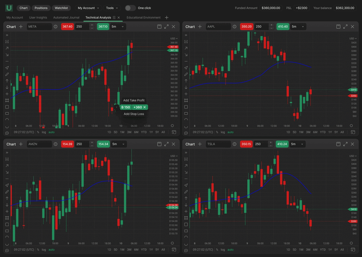Toggle log scale on META chart
The height and width of the screenshot is (257, 362).
(44, 132)
